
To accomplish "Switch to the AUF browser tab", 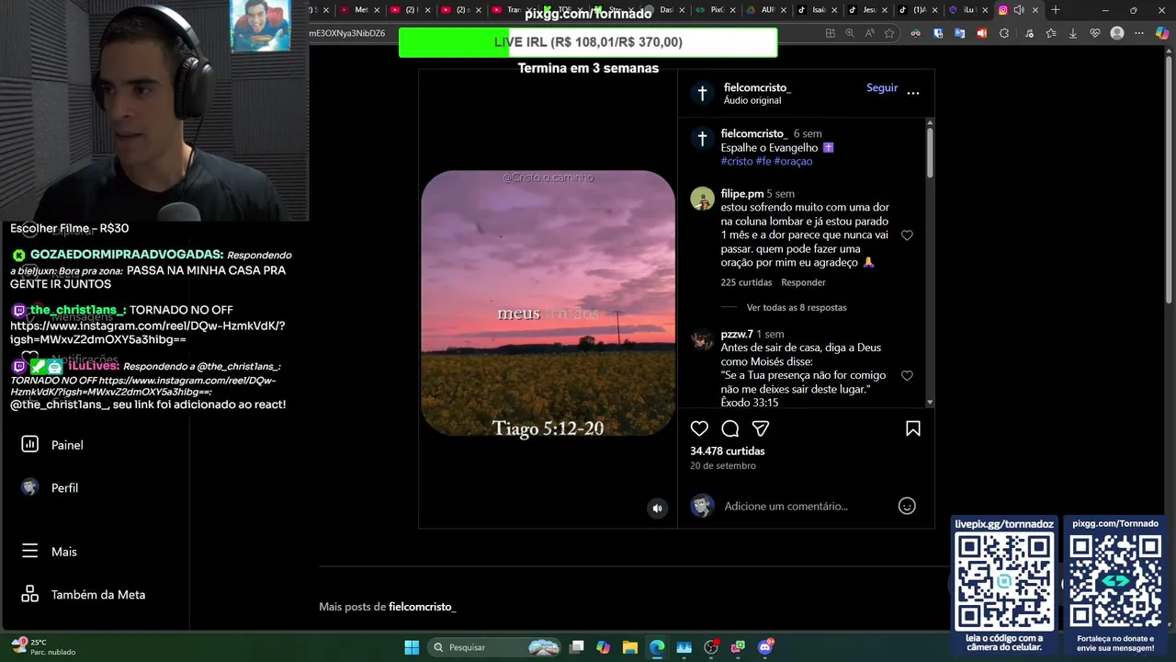I will [763, 10].
